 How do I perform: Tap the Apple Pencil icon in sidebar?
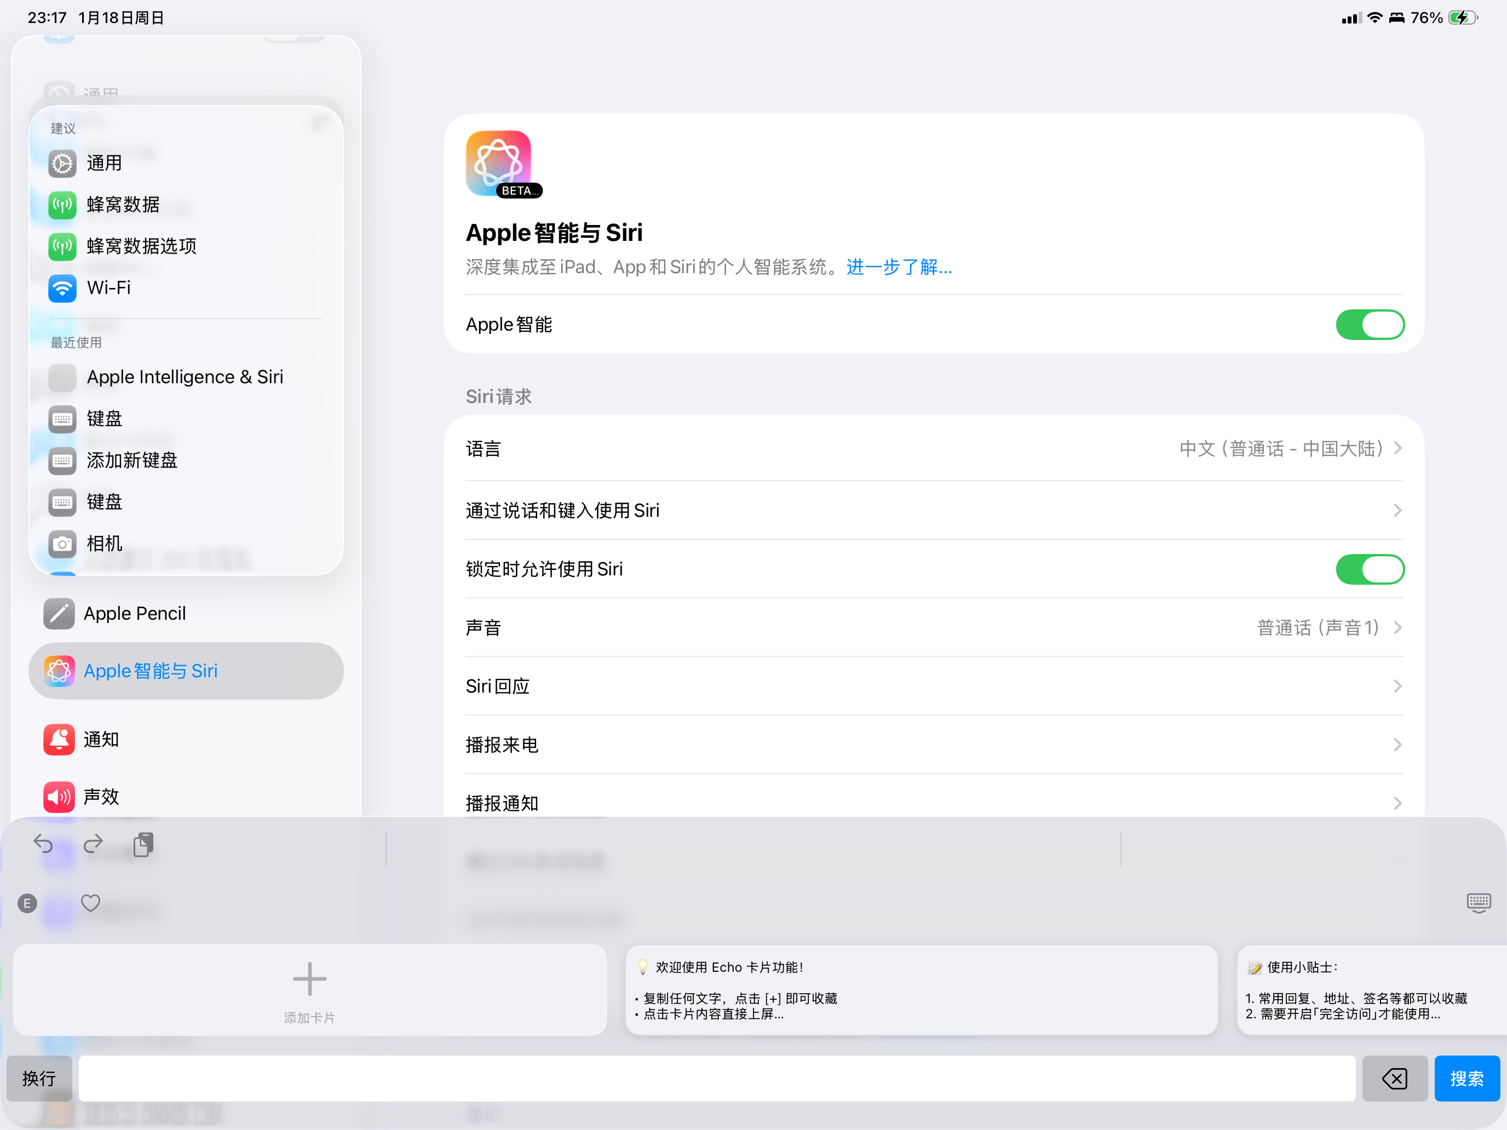[59, 614]
